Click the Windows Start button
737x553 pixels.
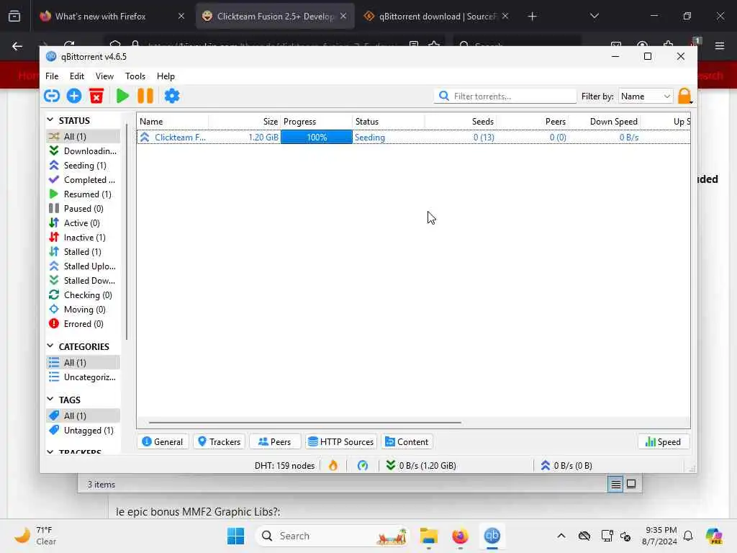click(235, 536)
